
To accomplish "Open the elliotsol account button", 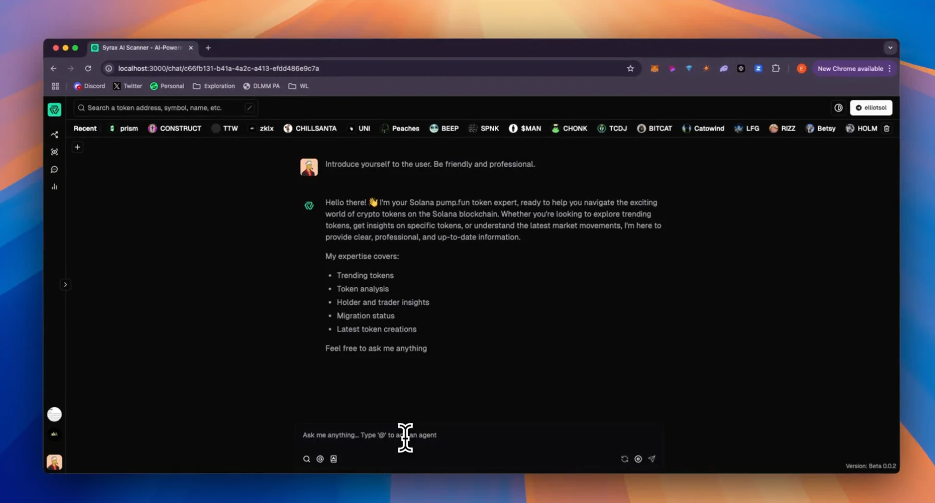I will 871,108.
